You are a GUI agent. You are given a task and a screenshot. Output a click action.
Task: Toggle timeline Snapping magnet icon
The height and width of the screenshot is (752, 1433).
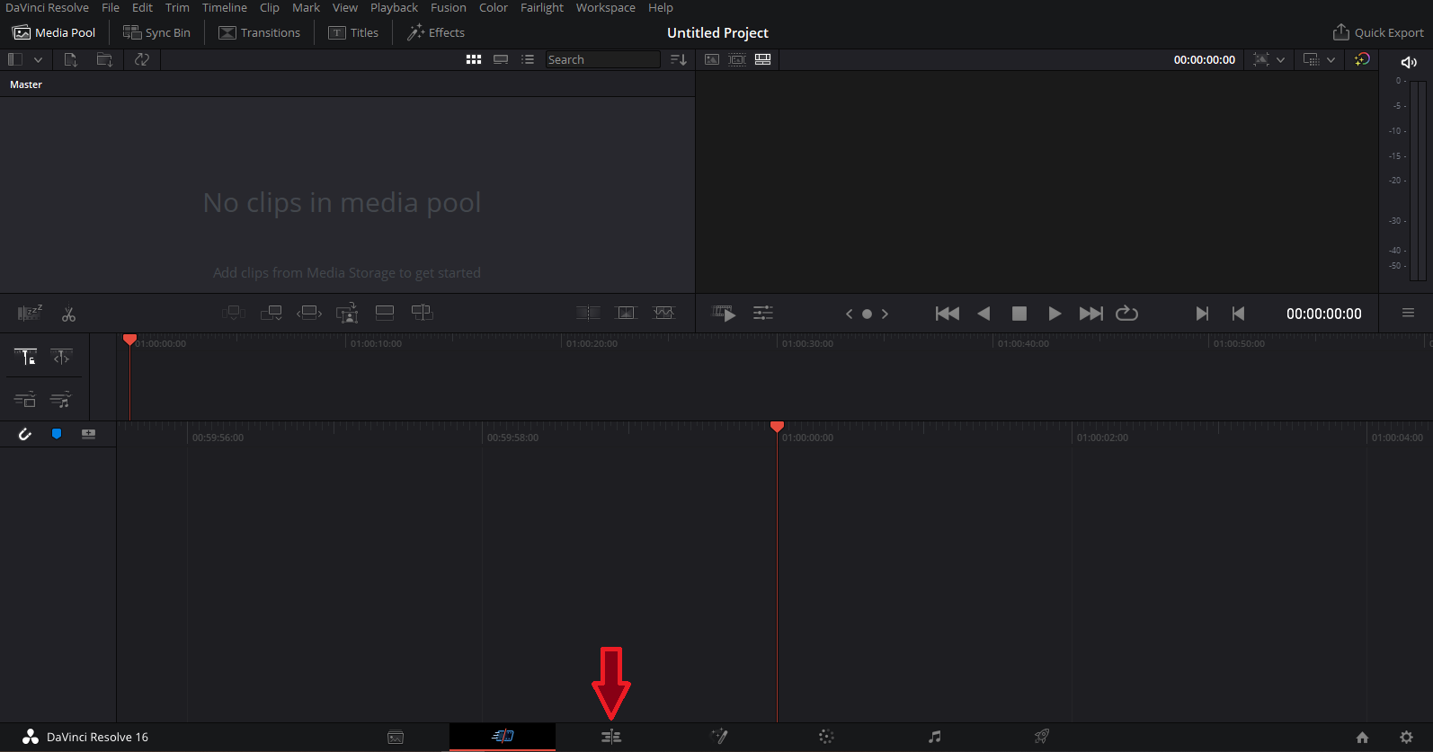pos(25,434)
